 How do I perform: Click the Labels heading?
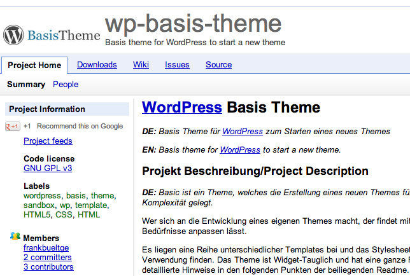(36, 186)
